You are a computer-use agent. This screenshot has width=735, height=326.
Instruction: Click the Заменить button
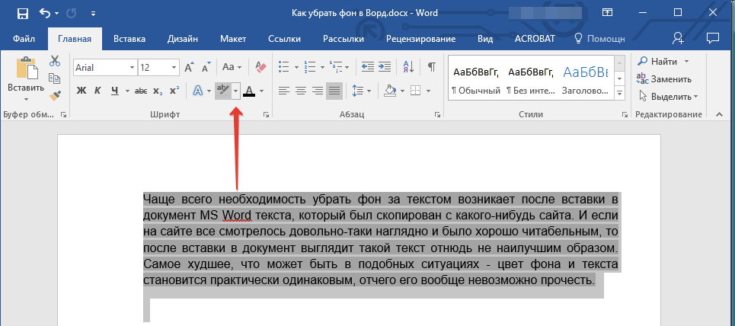point(664,78)
